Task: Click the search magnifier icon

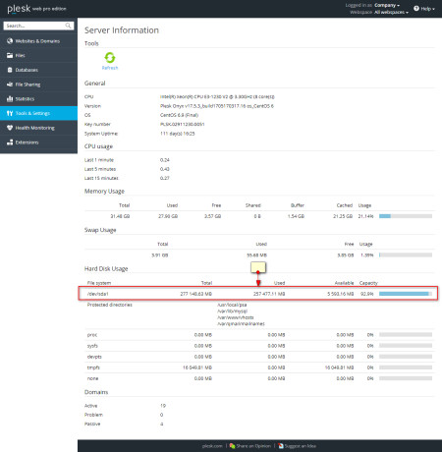Action: (68, 26)
